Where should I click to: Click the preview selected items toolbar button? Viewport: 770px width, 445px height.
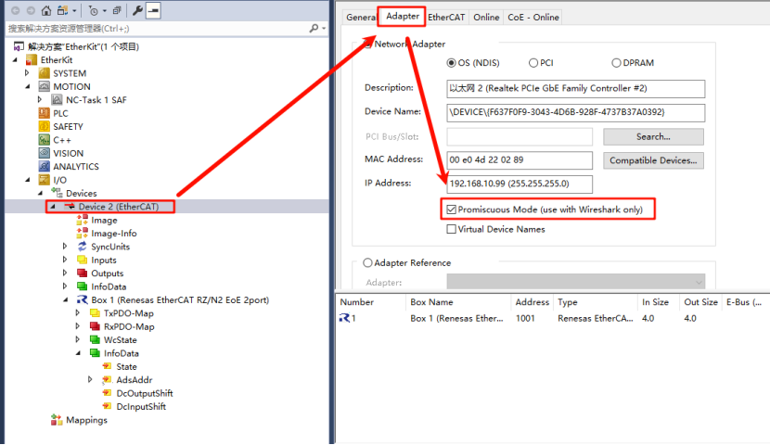click(x=153, y=10)
